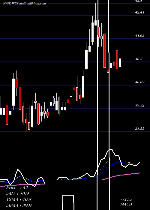The height and width of the screenshot is (210, 150).
Task: Click the 5MA : 40.9 readout
Action: [x=17, y=193]
